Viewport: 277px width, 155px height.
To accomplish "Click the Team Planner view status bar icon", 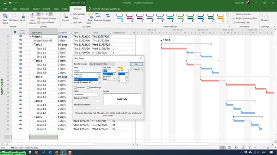I will tap(236, 148).
